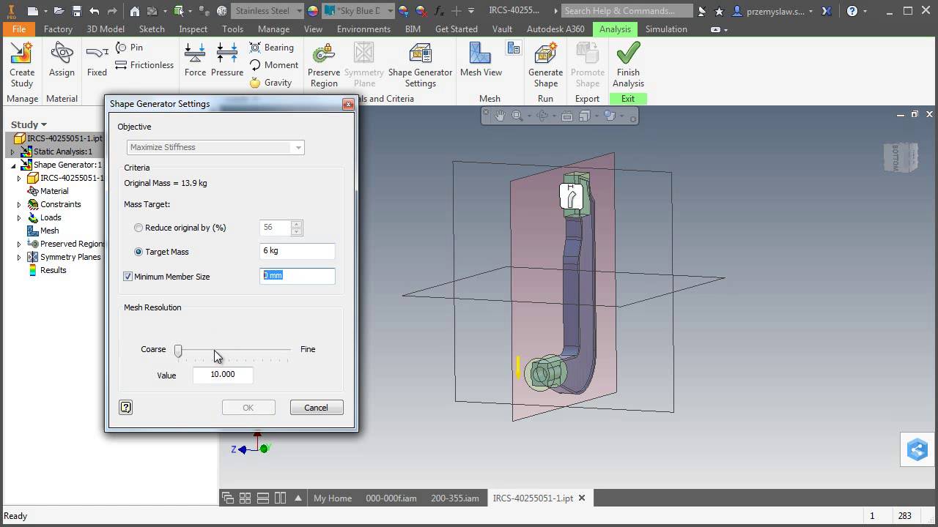This screenshot has height=527, width=938.
Task: Uncheck Minimum Member Size checkbox
Action: click(128, 277)
